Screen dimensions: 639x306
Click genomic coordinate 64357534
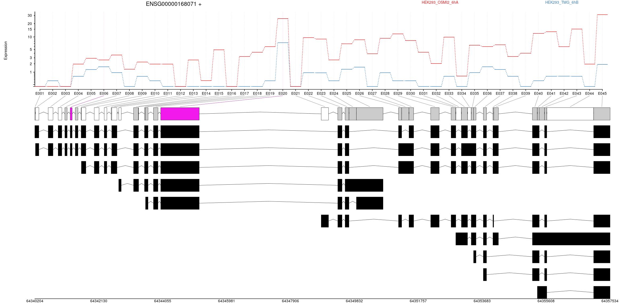610,301
